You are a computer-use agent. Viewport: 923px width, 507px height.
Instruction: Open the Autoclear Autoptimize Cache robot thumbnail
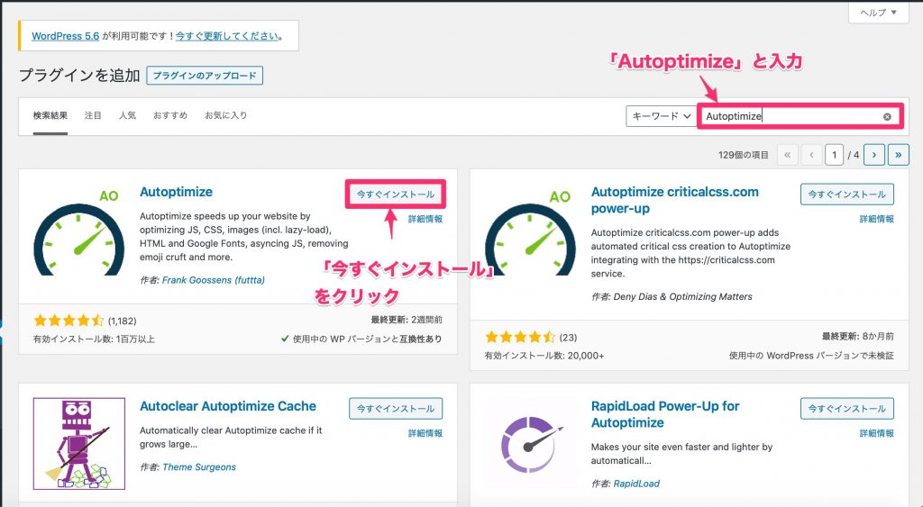(79, 444)
